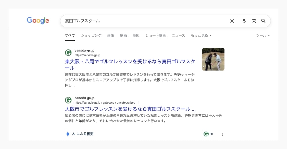
Task: Expand the ツール dropdown
Action: (x=263, y=35)
